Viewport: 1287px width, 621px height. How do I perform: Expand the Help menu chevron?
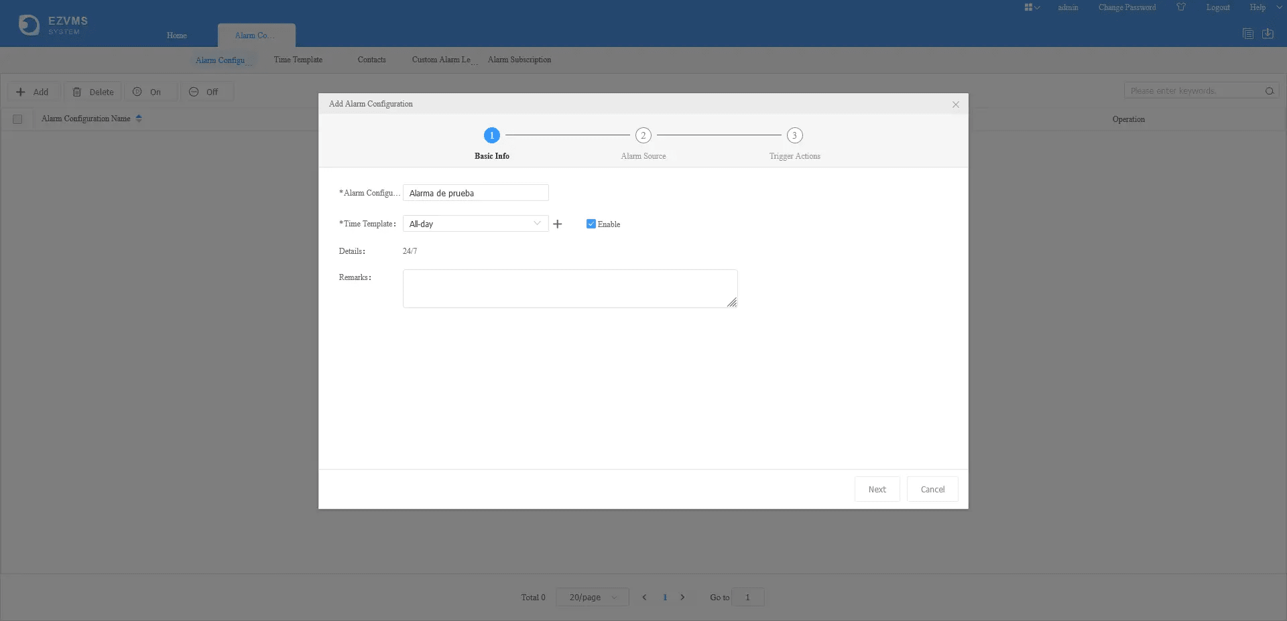point(1279,7)
